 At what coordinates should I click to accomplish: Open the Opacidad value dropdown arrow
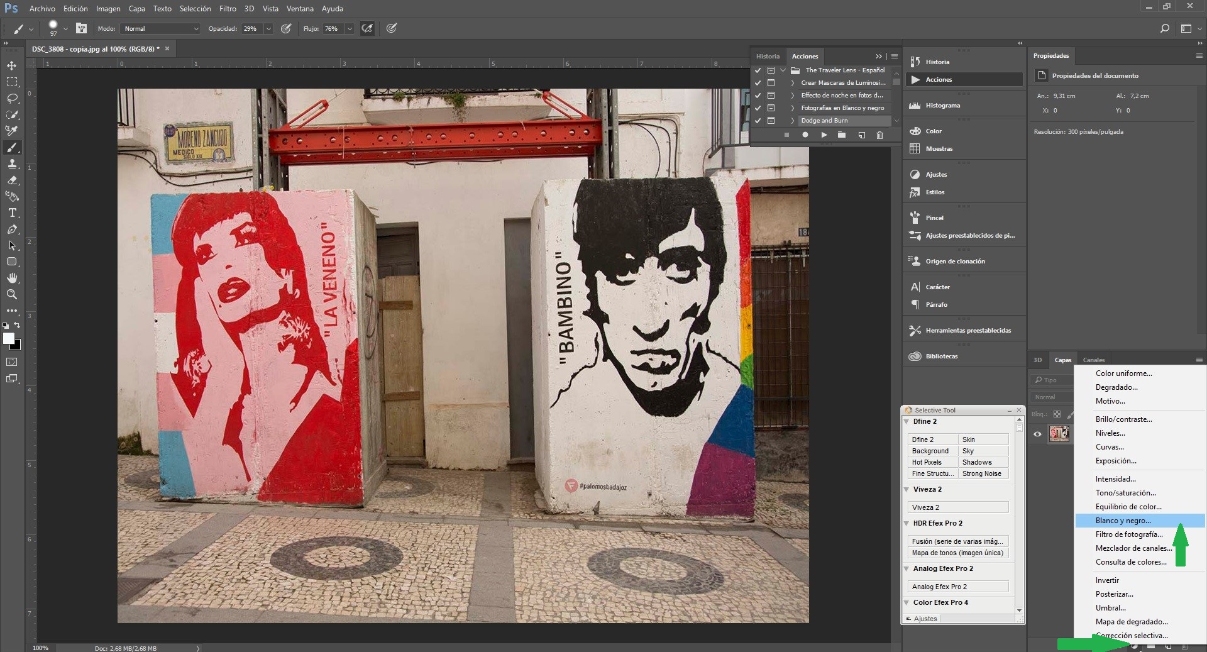pos(268,29)
